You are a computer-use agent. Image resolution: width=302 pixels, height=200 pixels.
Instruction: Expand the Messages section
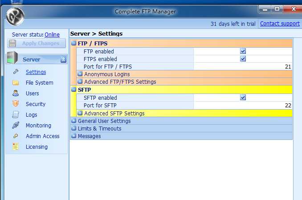coord(73,136)
